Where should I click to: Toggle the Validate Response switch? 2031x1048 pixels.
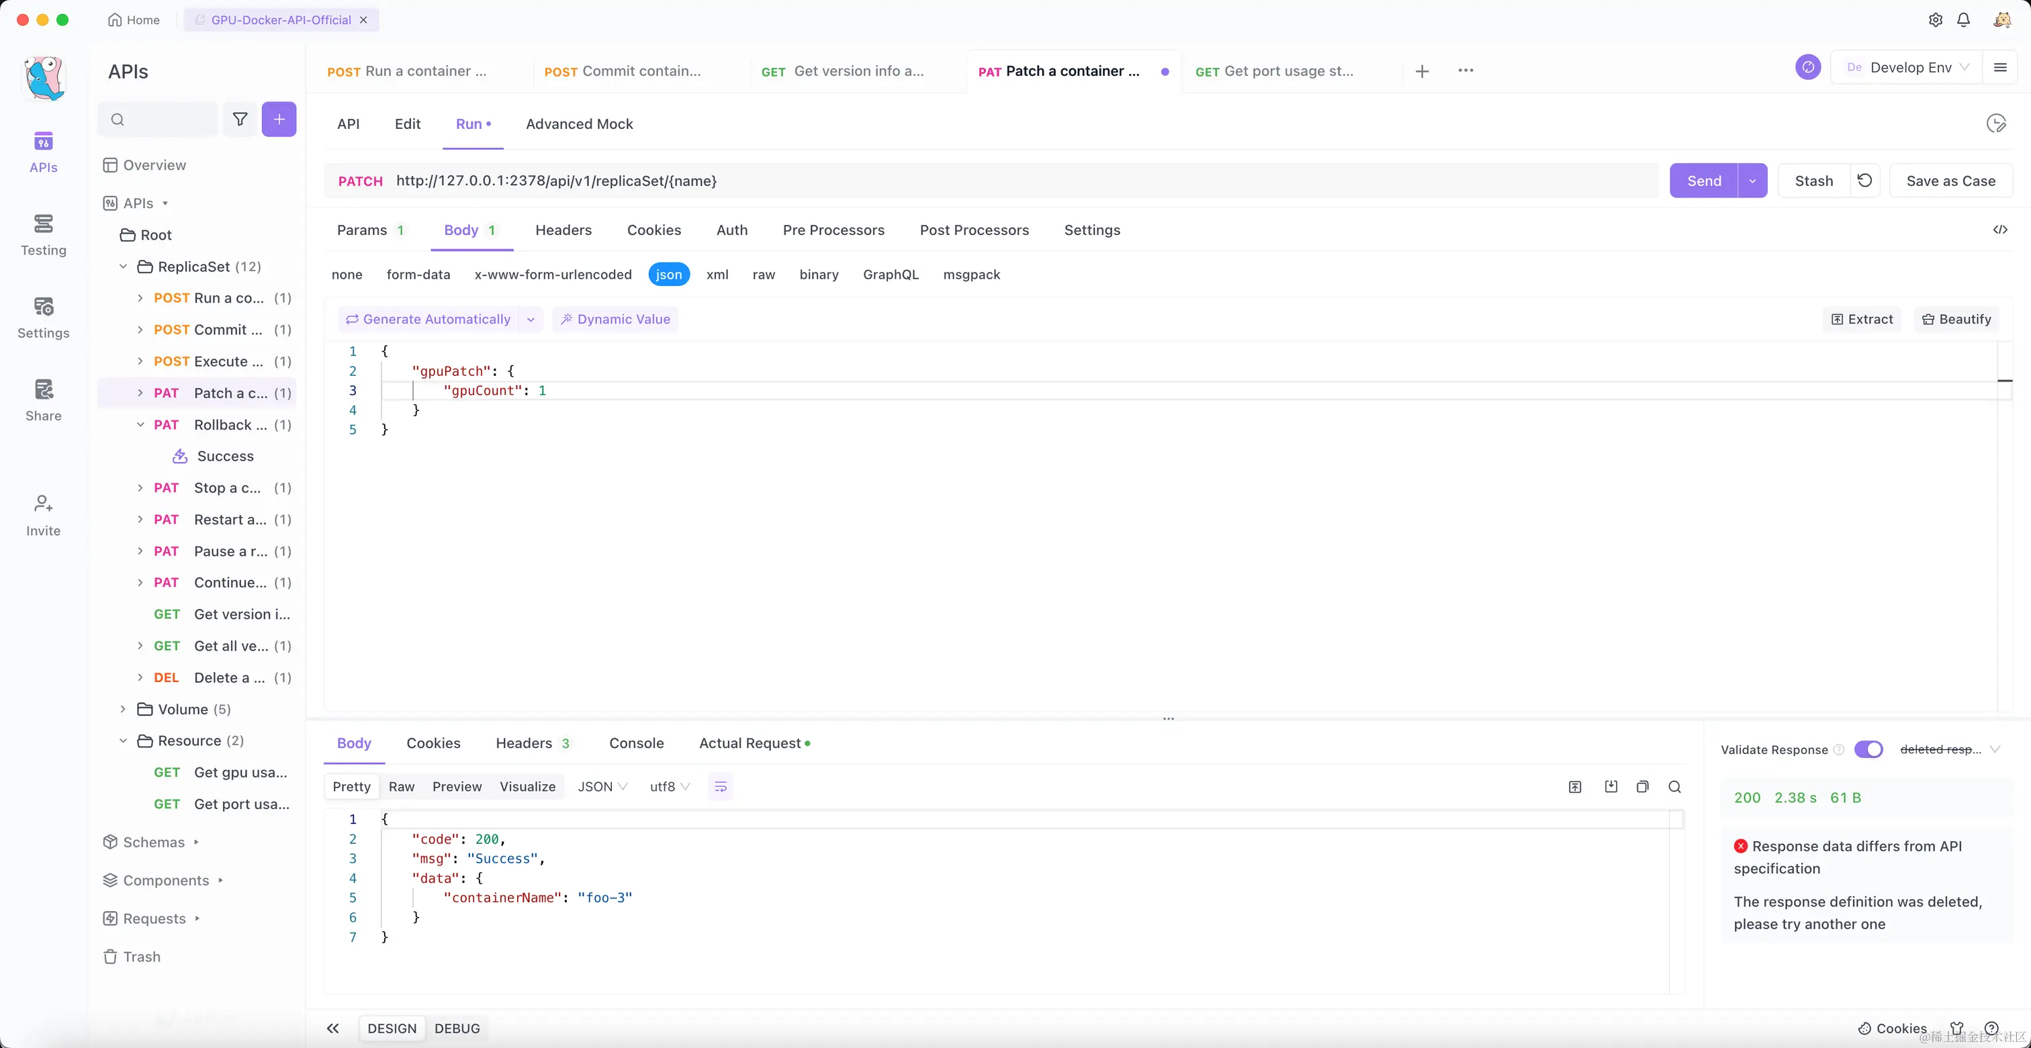(1868, 749)
